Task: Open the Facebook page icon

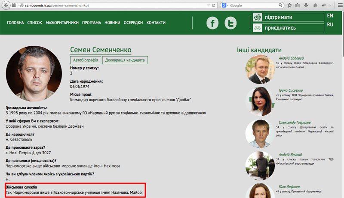Action: [212, 23]
